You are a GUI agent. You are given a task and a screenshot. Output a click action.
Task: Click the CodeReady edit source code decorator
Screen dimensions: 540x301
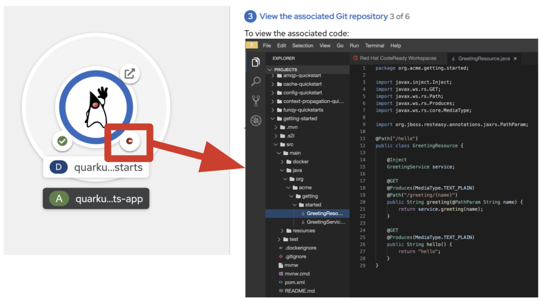pyautogui.click(x=129, y=141)
